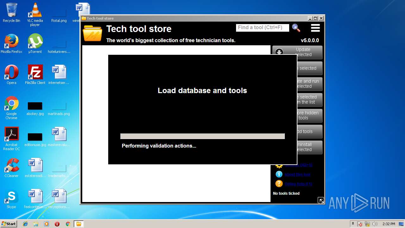The height and width of the screenshot is (228, 405).
Task: Open µTorrent desktop shortcut
Action: click(x=35, y=44)
